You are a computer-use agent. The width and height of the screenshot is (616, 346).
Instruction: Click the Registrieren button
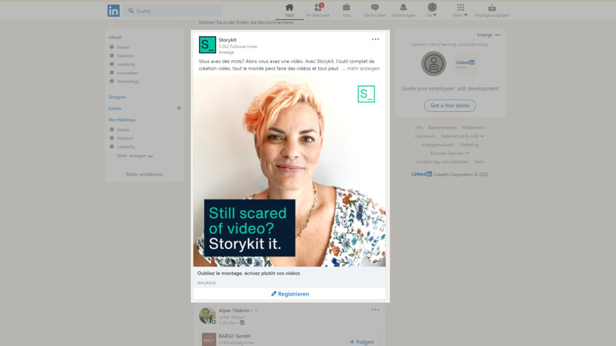point(289,294)
